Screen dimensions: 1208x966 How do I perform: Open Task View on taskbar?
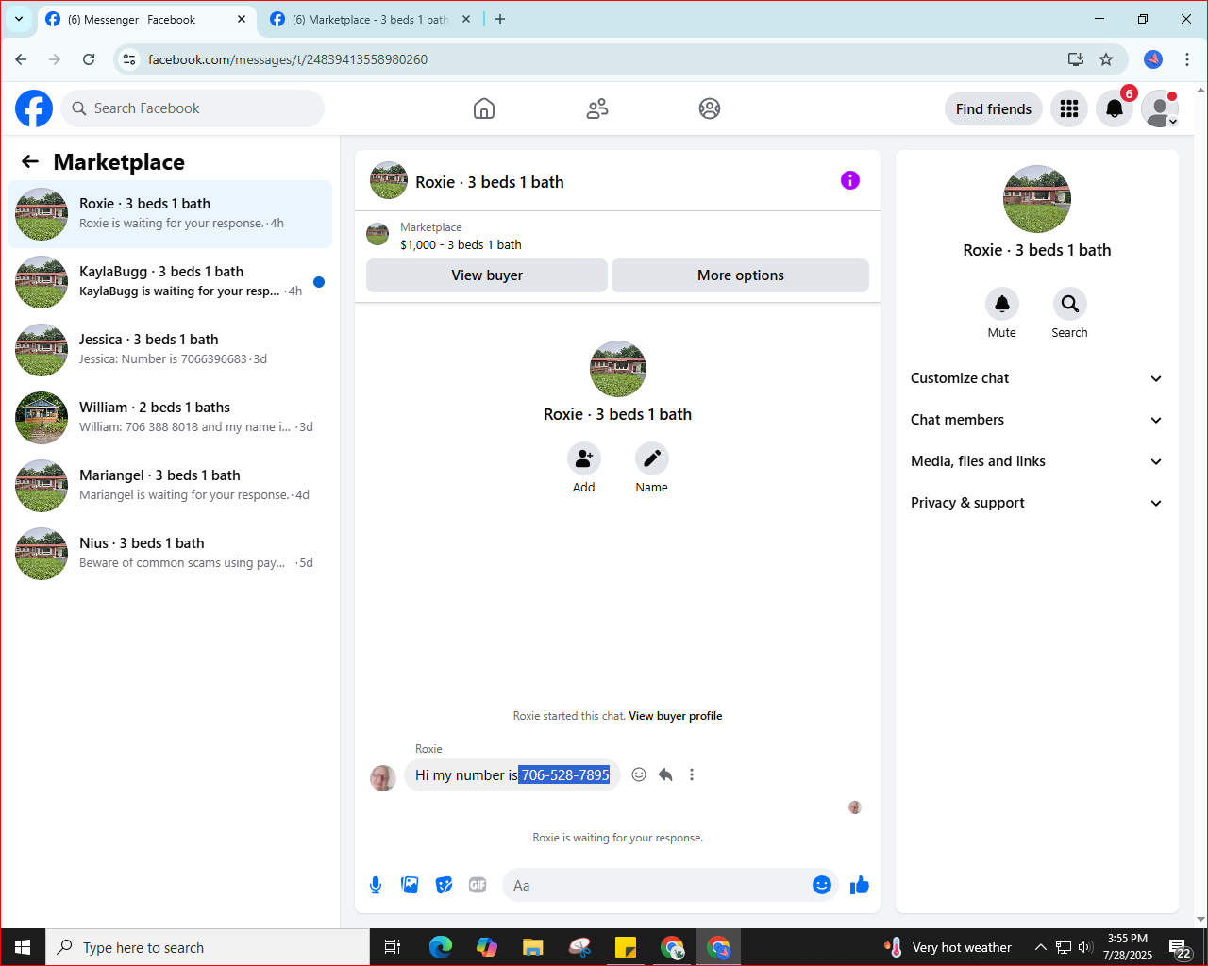pyautogui.click(x=393, y=947)
